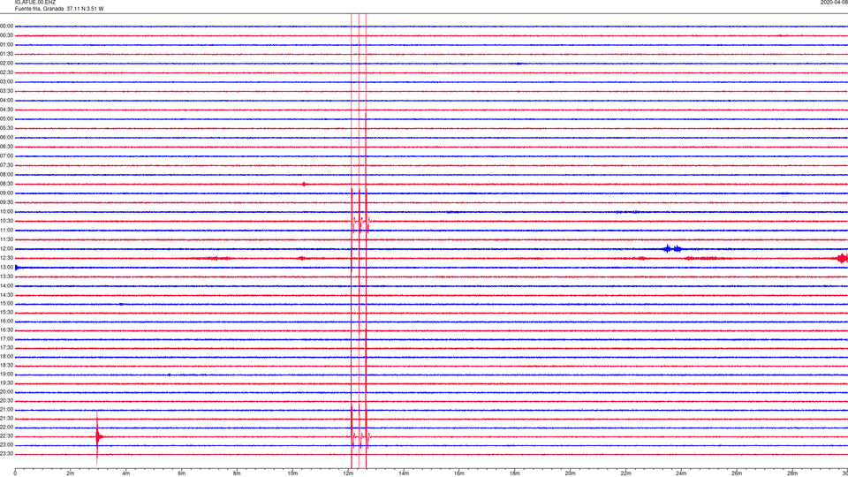Select the 01:30 trace time label
Image resolution: width=848 pixels, height=477 pixels.
[x=6, y=54]
